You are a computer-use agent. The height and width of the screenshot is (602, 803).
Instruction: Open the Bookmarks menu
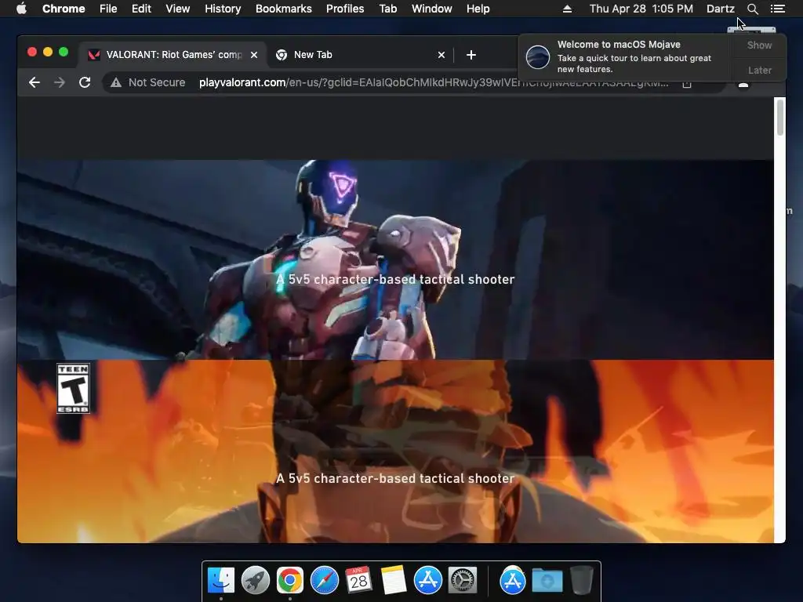tap(284, 9)
